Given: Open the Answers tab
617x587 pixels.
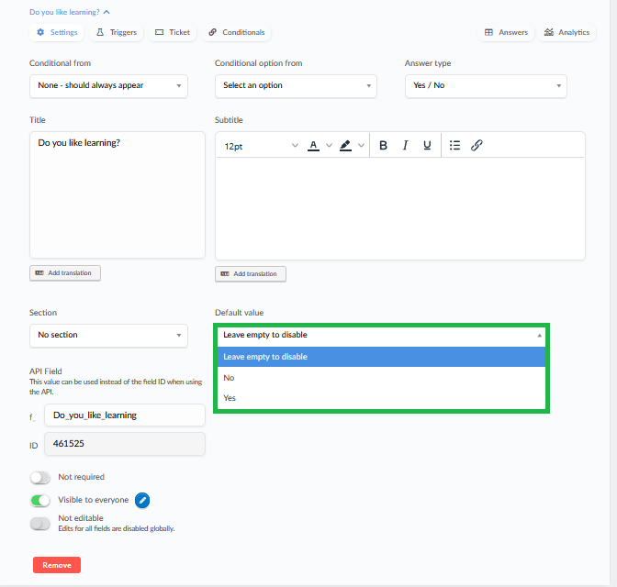Looking at the screenshot, I should tap(506, 32).
